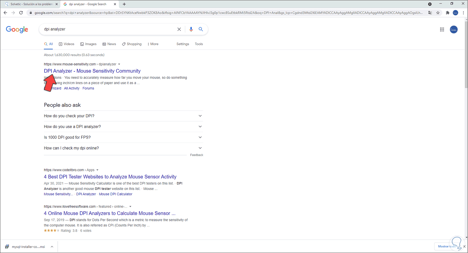Open the Google account avatar
The image size is (468, 253).
tap(454, 30)
